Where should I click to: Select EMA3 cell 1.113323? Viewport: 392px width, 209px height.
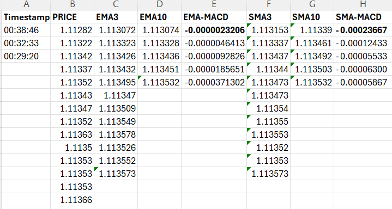[x=116, y=43]
